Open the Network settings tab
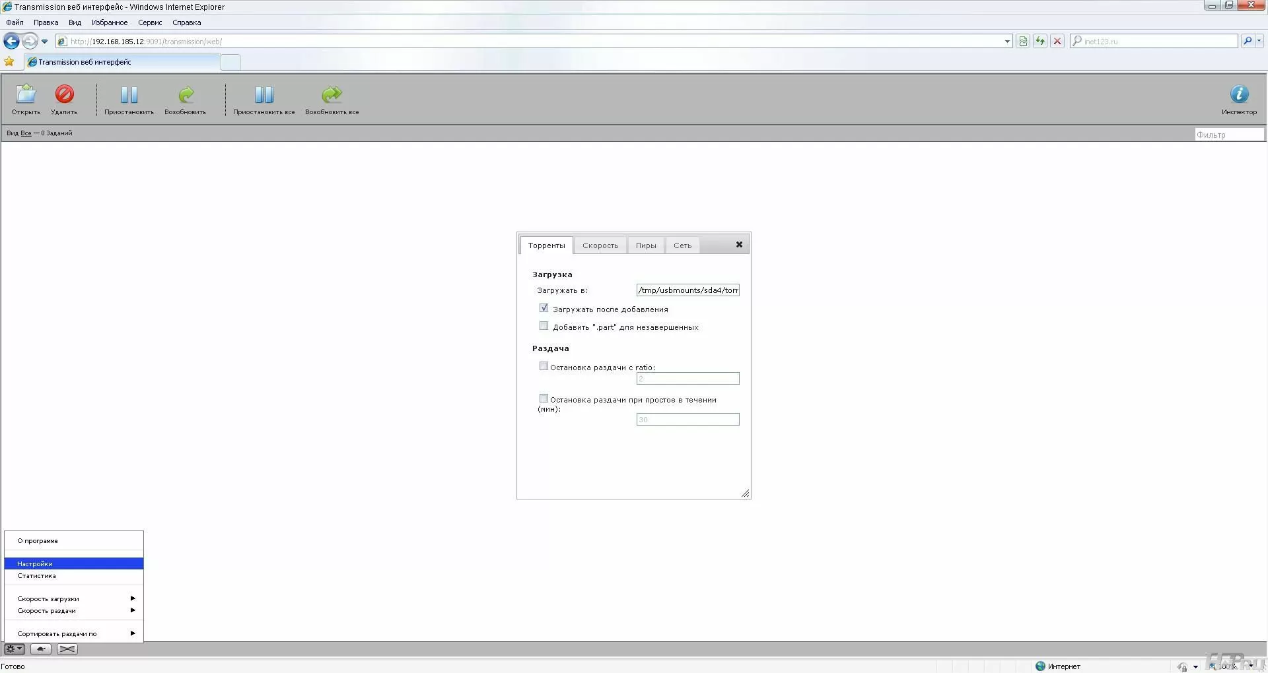The width and height of the screenshot is (1268, 673). (682, 245)
